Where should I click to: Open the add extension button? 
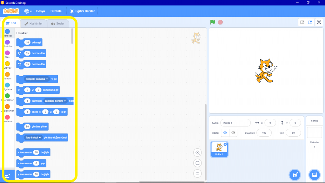pos(8,176)
